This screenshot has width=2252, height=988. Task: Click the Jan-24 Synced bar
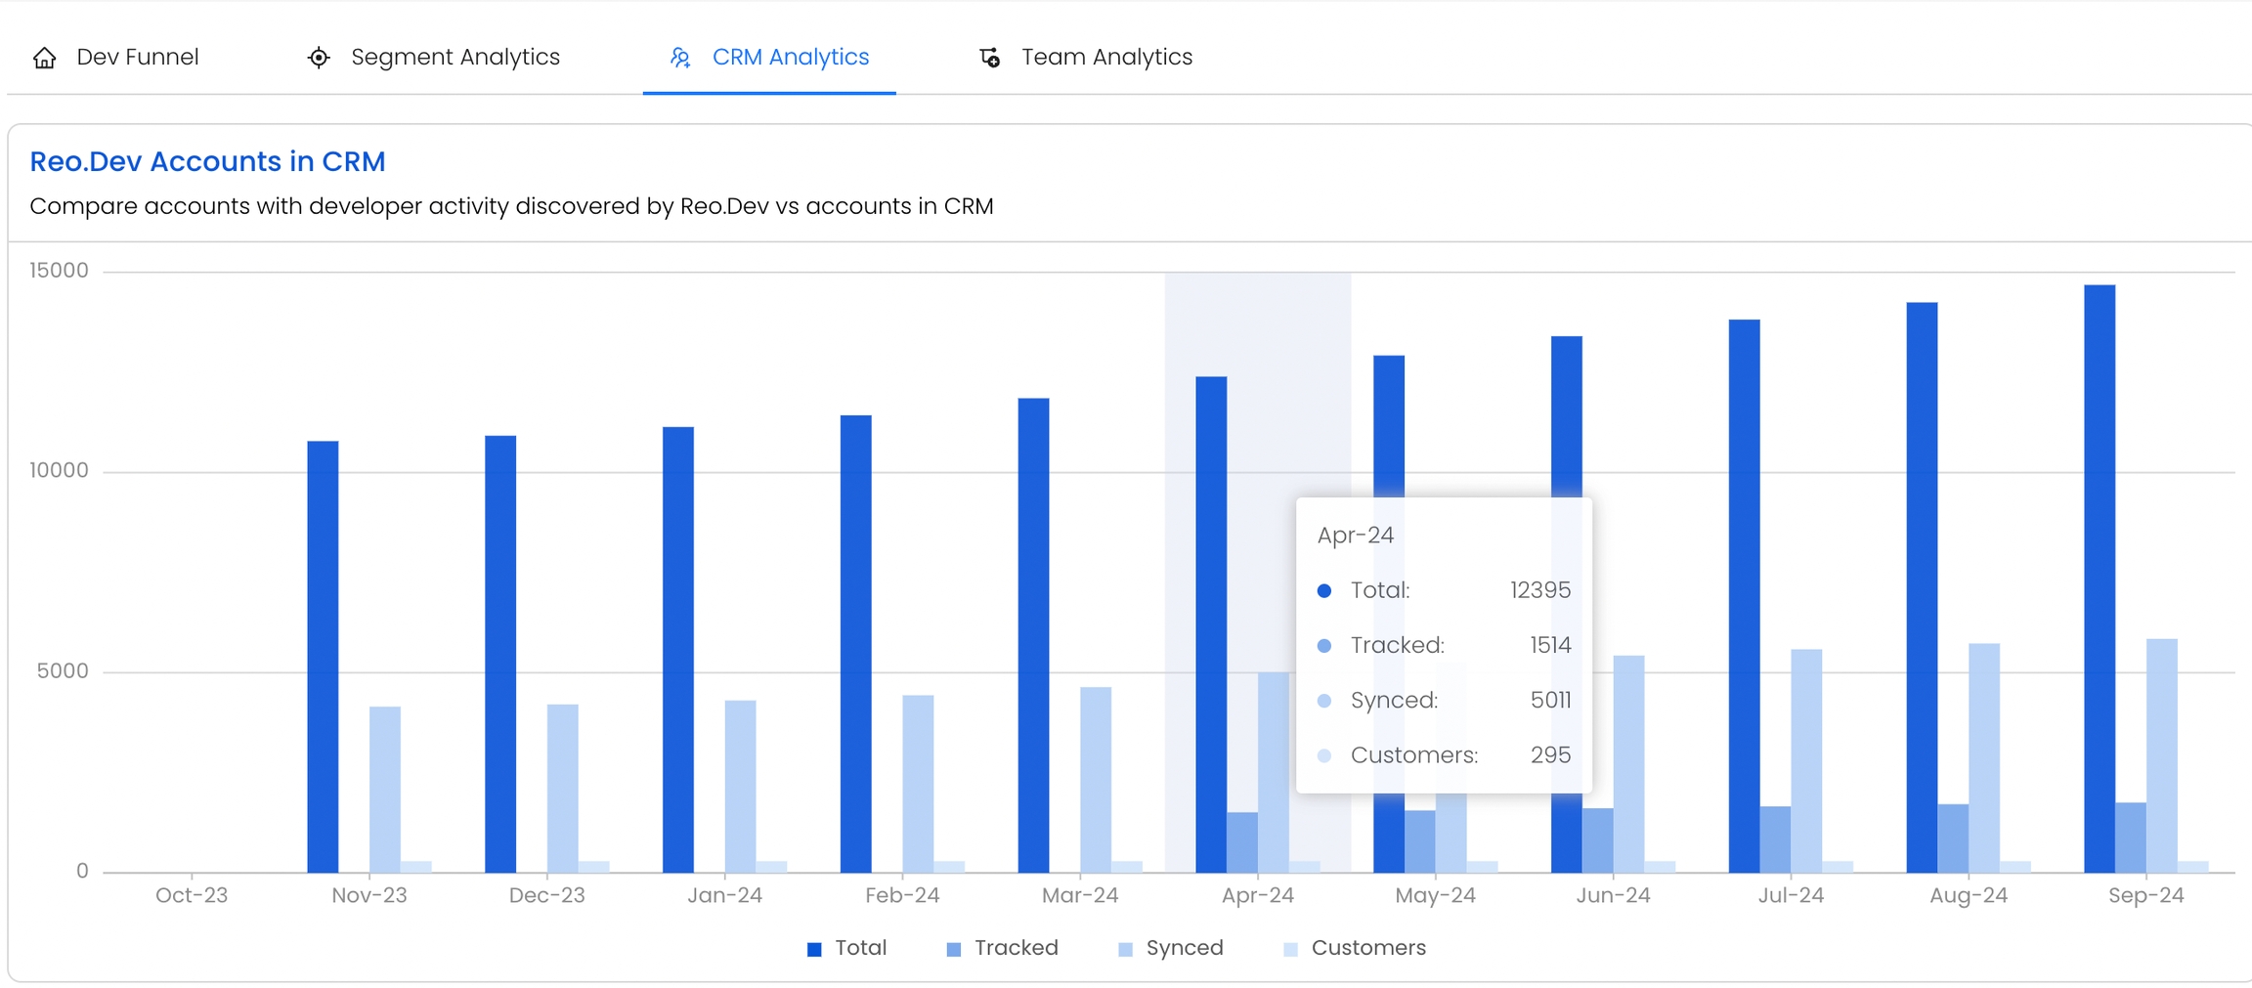[x=740, y=786]
